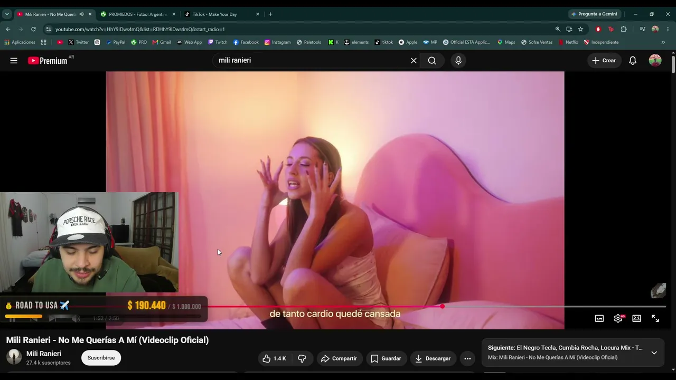676x380 pixels.
Task: Expand the Siguiente mix playlist panel
Action: 654,353
